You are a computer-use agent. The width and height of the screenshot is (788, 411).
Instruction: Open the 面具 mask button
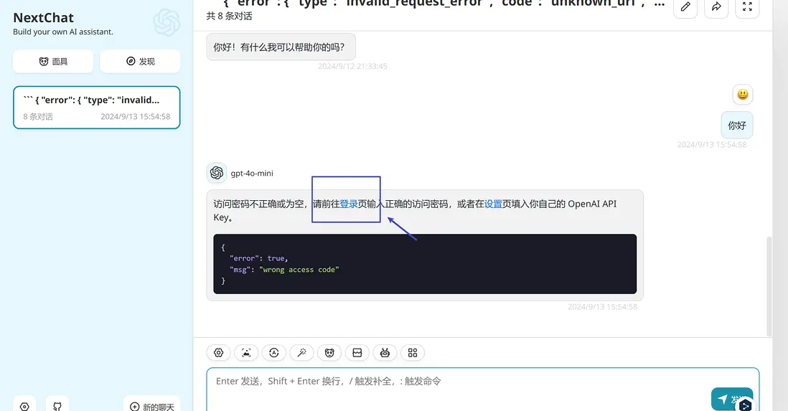pyautogui.click(x=53, y=61)
